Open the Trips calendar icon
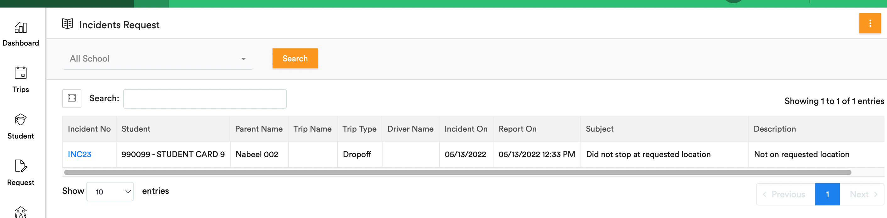This screenshot has width=887, height=218. click(21, 73)
